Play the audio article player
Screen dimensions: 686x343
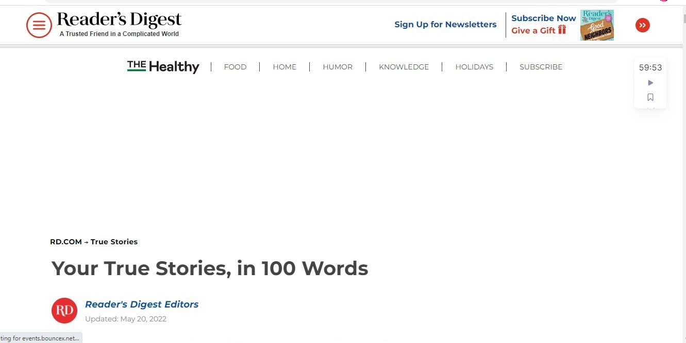pos(650,82)
